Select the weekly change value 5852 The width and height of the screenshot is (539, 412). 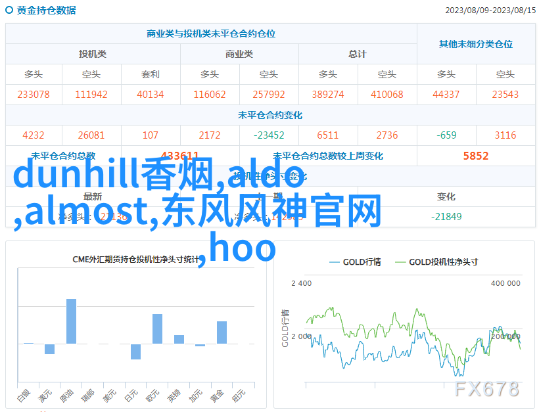[476, 156]
